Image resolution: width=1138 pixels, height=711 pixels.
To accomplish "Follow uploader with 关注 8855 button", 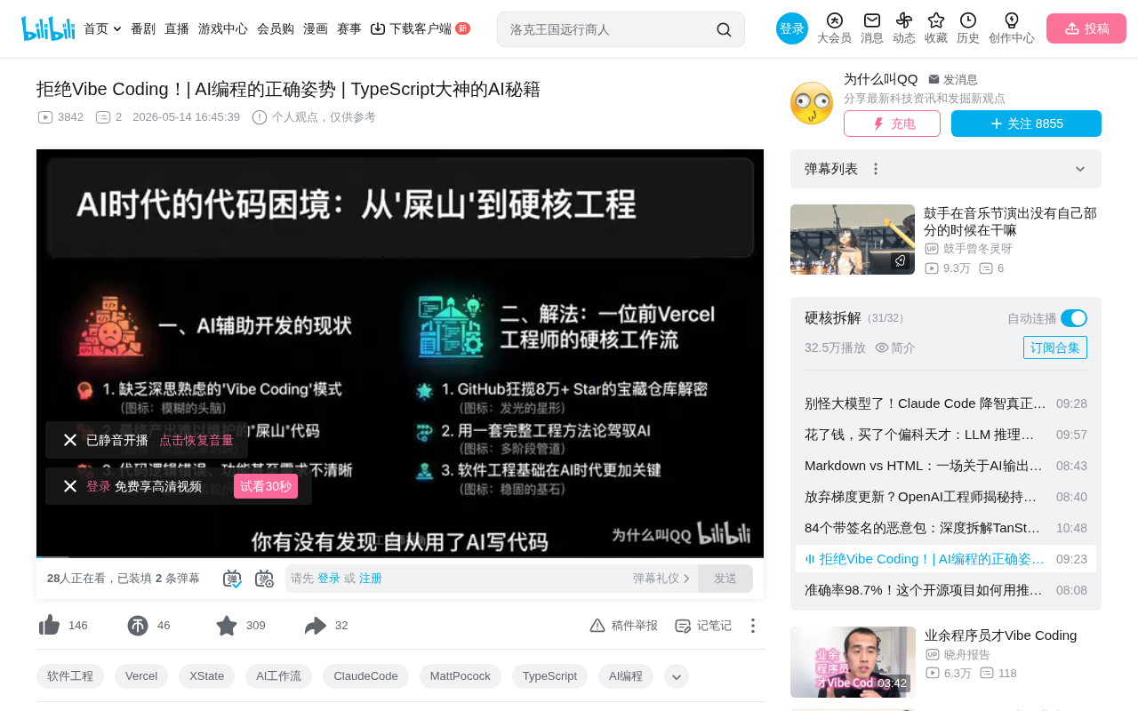I will [1026, 124].
